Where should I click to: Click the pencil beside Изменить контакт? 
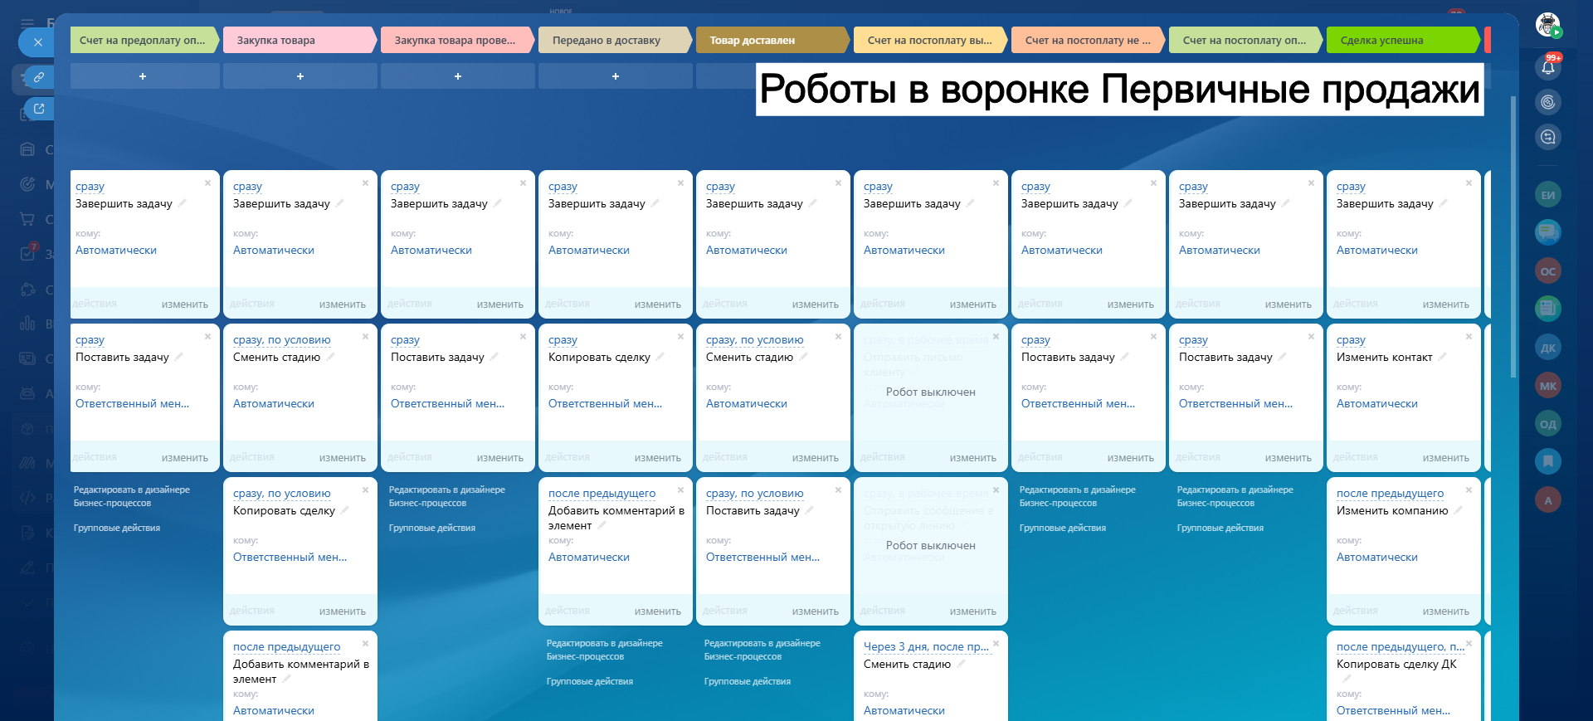(x=1442, y=357)
